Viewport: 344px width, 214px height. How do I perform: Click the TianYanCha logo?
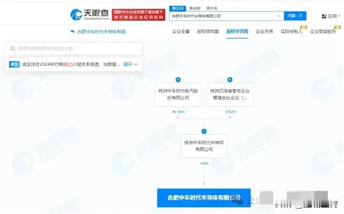coord(89,14)
